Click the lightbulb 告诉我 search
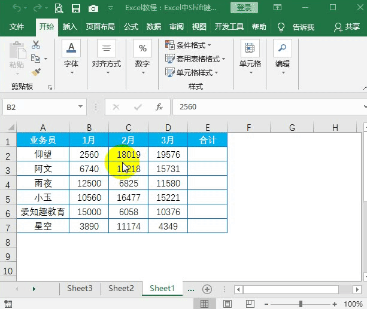 (296, 27)
